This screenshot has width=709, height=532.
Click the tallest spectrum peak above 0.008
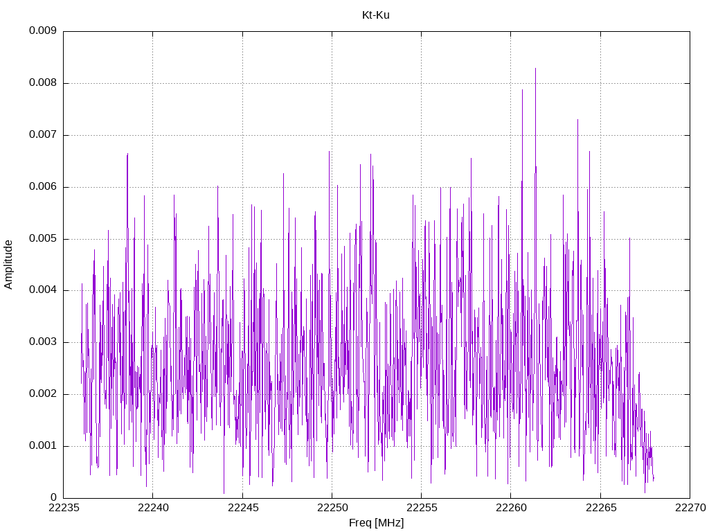(535, 70)
